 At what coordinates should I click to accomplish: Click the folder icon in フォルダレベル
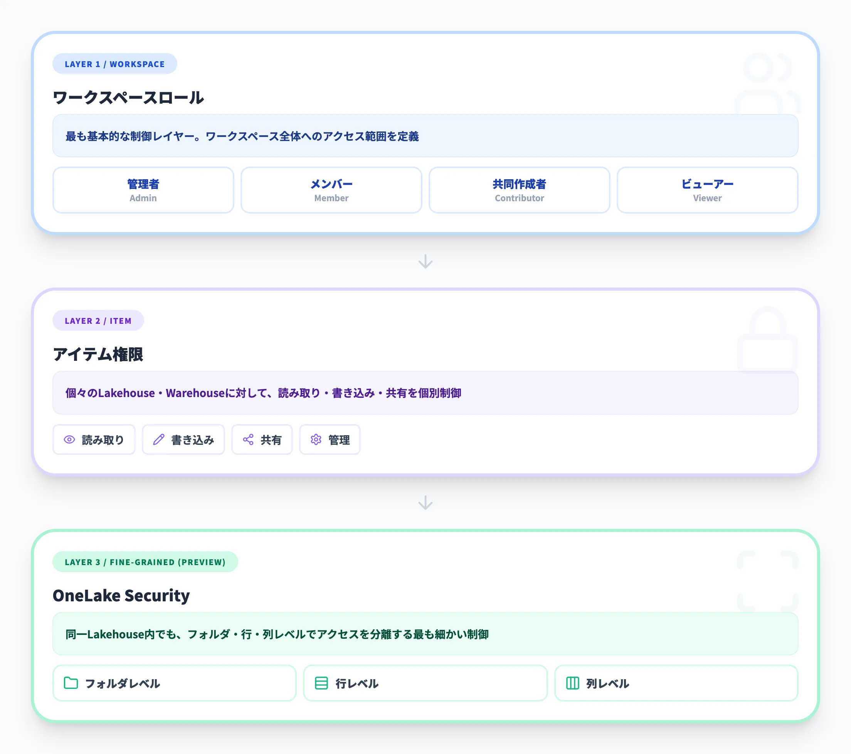pyautogui.click(x=71, y=683)
